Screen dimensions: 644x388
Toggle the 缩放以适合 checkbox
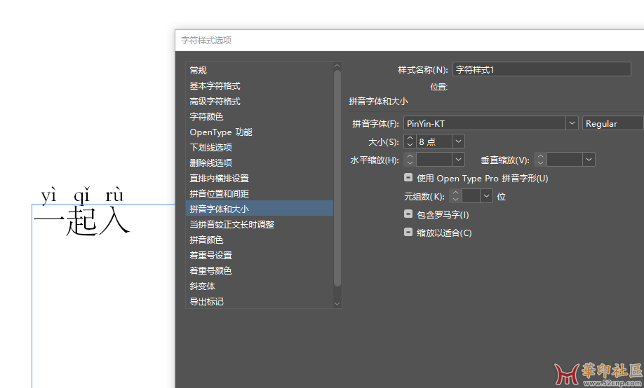coord(408,233)
